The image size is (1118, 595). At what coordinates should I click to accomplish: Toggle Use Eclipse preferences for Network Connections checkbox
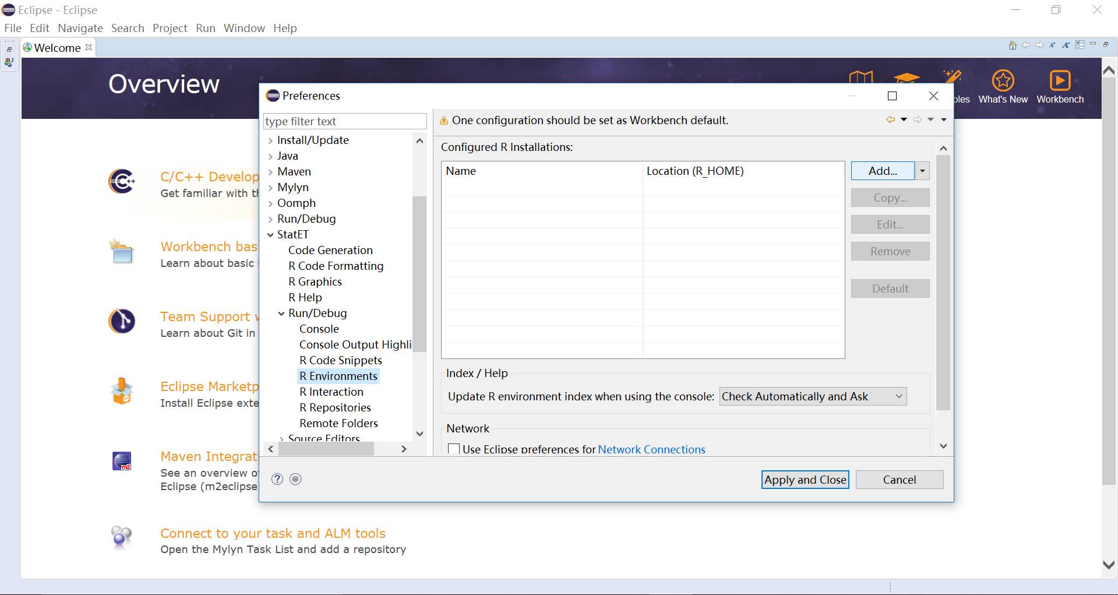453,449
